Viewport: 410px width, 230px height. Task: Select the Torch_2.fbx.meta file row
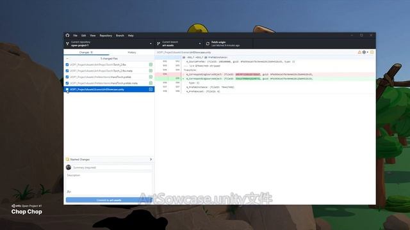coord(109,71)
